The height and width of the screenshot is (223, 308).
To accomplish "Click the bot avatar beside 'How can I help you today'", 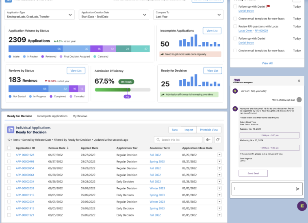I will (235, 91).
